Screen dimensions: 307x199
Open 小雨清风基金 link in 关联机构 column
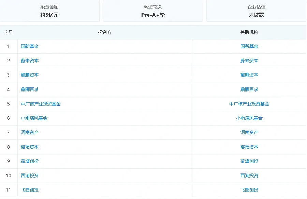249,118
